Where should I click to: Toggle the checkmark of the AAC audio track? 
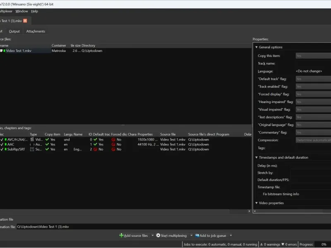pyautogui.click(x=2, y=145)
